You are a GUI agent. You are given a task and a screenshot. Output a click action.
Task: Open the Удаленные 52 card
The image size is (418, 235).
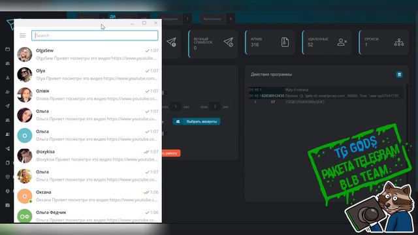(327, 42)
